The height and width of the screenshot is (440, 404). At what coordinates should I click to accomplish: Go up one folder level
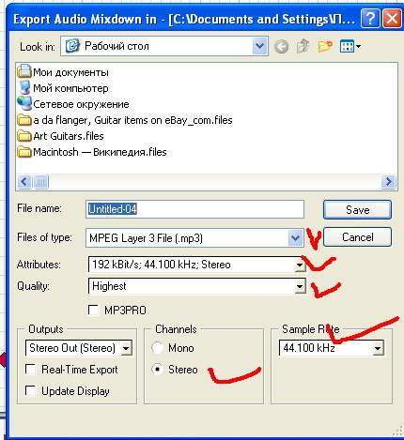[x=303, y=47]
